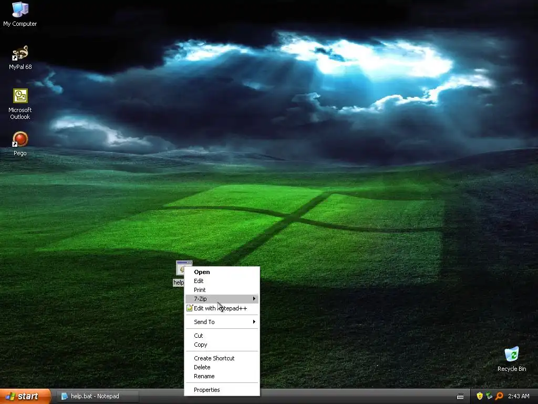
Task: Click Cut in the context menu
Action: (x=222, y=335)
